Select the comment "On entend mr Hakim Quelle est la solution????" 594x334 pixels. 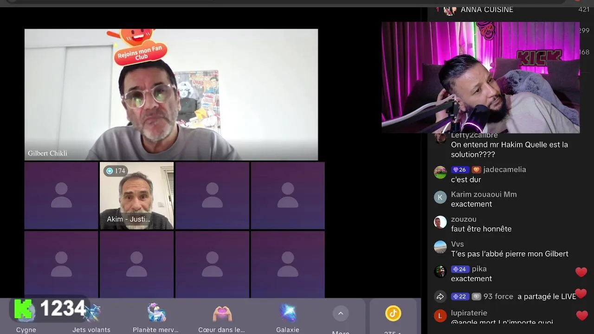point(510,149)
